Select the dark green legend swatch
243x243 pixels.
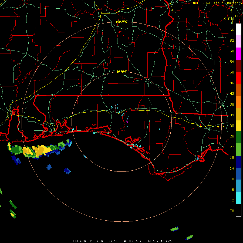click(x=238, y=137)
